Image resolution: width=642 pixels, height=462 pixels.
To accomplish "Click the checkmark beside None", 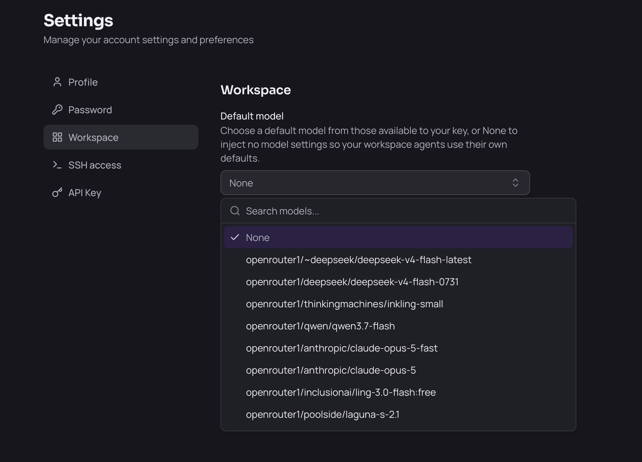I will (x=235, y=237).
